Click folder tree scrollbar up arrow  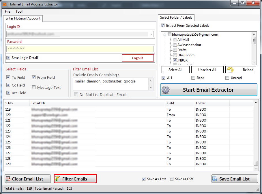(254, 34)
